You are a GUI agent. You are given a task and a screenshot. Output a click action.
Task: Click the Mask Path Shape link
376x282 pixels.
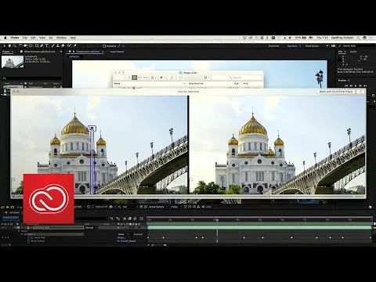[121, 238]
